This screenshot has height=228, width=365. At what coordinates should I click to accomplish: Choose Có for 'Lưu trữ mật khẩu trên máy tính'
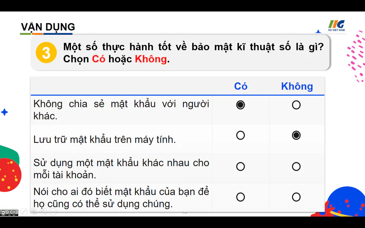(x=240, y=135)
